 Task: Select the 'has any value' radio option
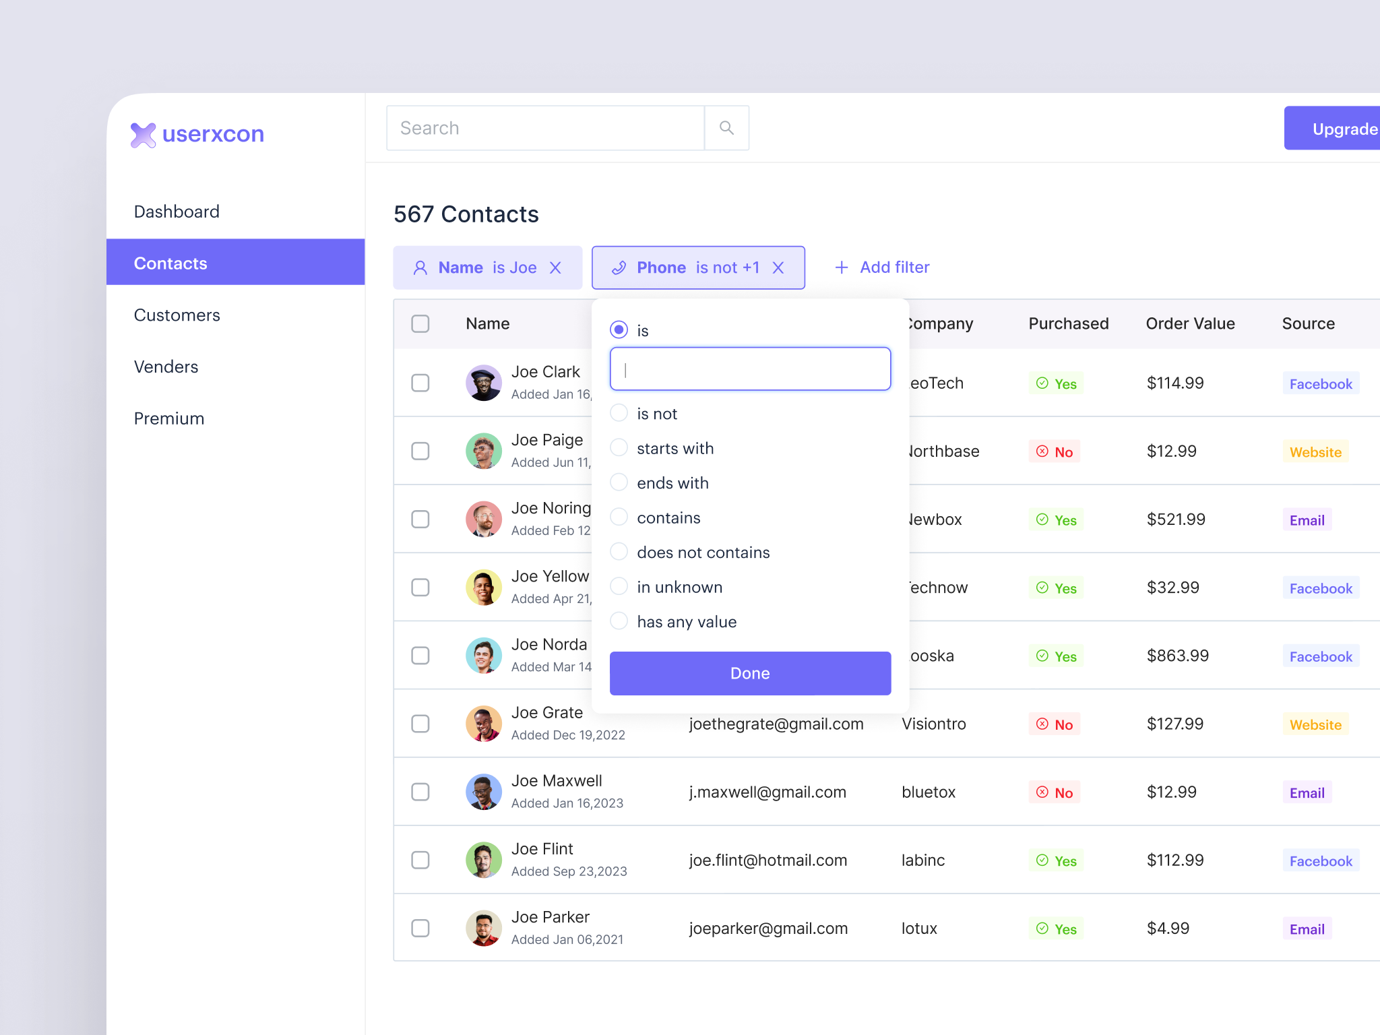(x=619, y=621)
